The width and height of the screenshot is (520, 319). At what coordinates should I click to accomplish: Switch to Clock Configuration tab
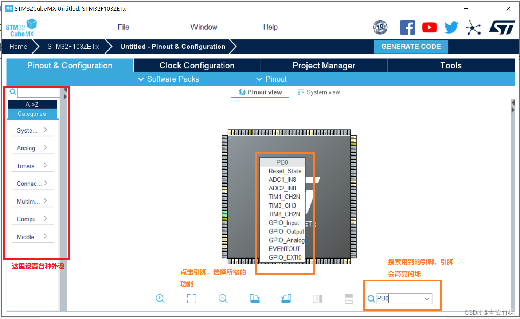(x=197, y=66)
